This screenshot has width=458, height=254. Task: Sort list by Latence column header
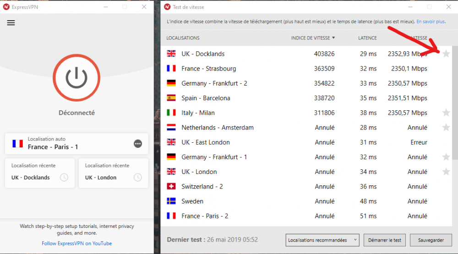click(367, 38)
